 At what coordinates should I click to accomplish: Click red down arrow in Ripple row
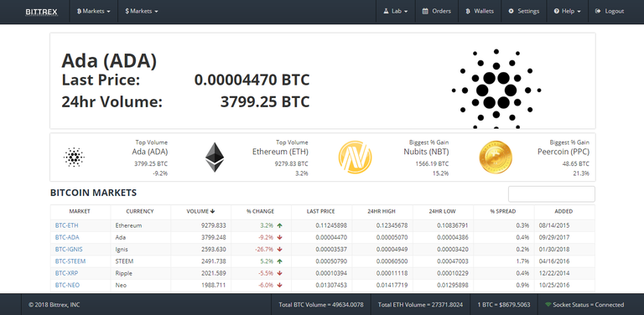point(280,273)
